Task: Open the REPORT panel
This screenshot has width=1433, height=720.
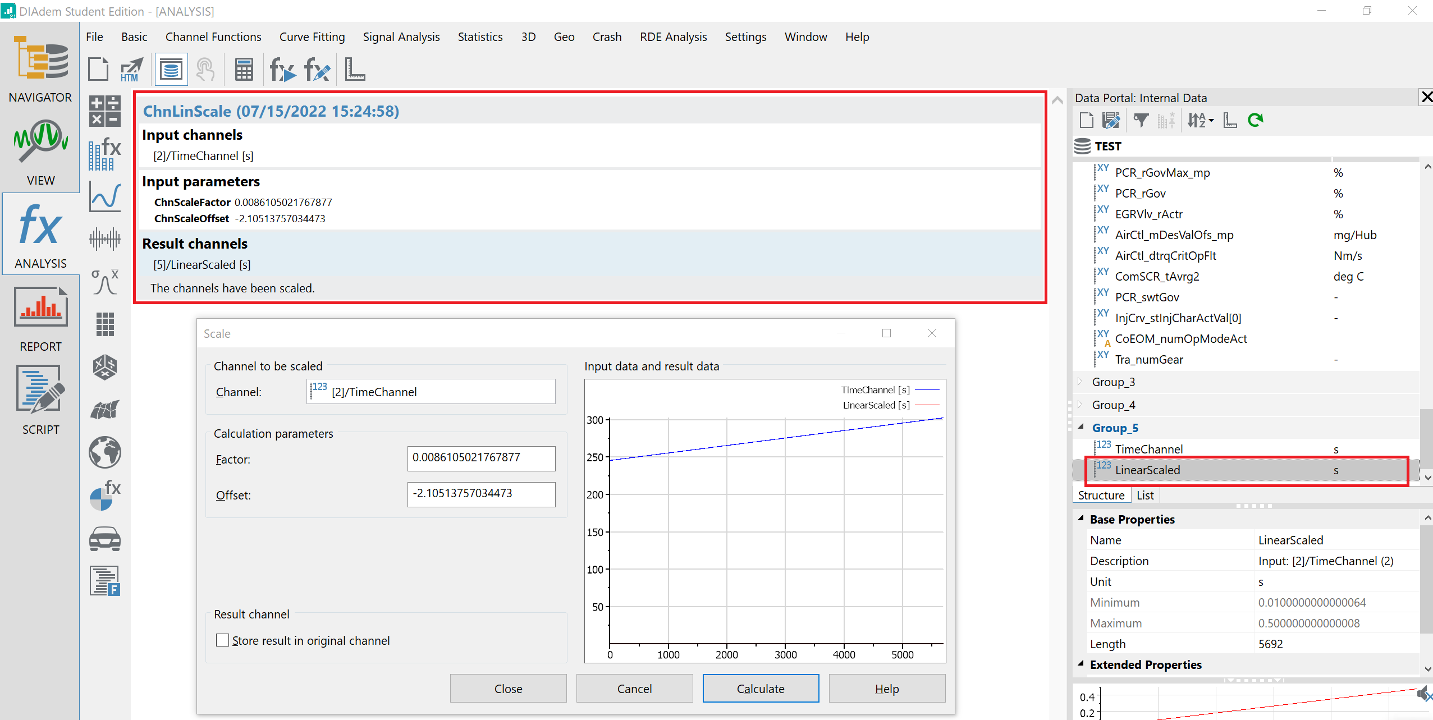Action: coord(40,319)
